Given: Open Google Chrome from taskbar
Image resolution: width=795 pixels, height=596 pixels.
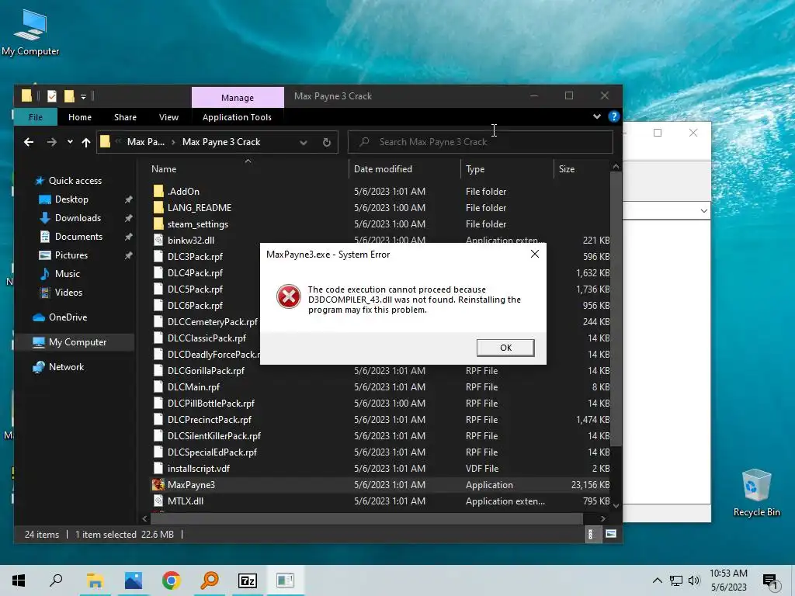Looking at the screenshot, I should point(172,580).
